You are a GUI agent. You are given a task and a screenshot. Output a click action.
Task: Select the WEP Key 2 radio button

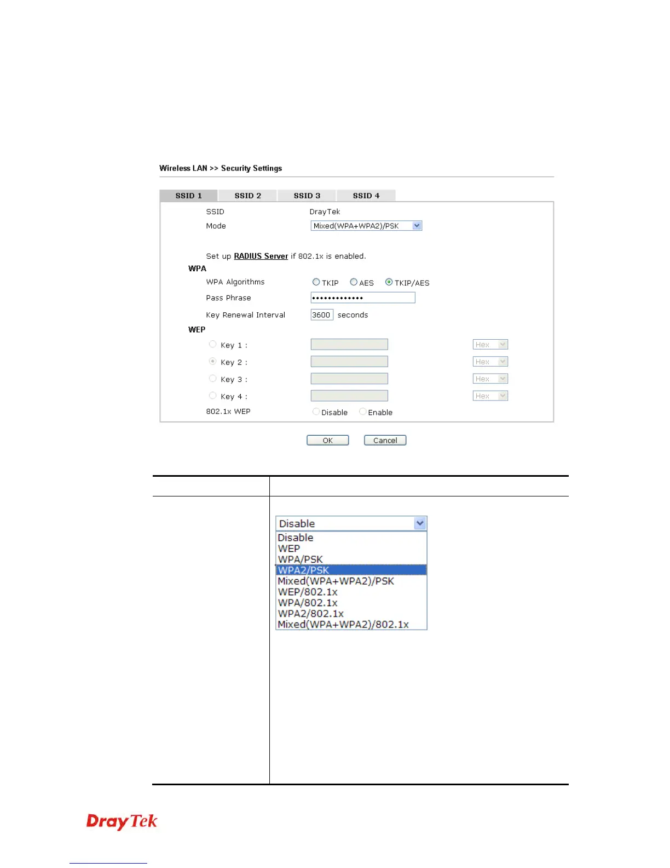(213, 362)
